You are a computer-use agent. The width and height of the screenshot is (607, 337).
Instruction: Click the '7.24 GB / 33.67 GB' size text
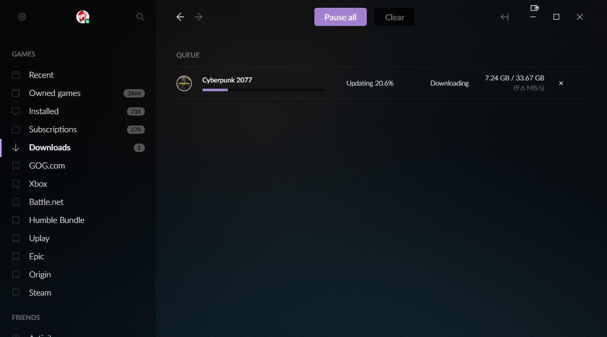515,78
